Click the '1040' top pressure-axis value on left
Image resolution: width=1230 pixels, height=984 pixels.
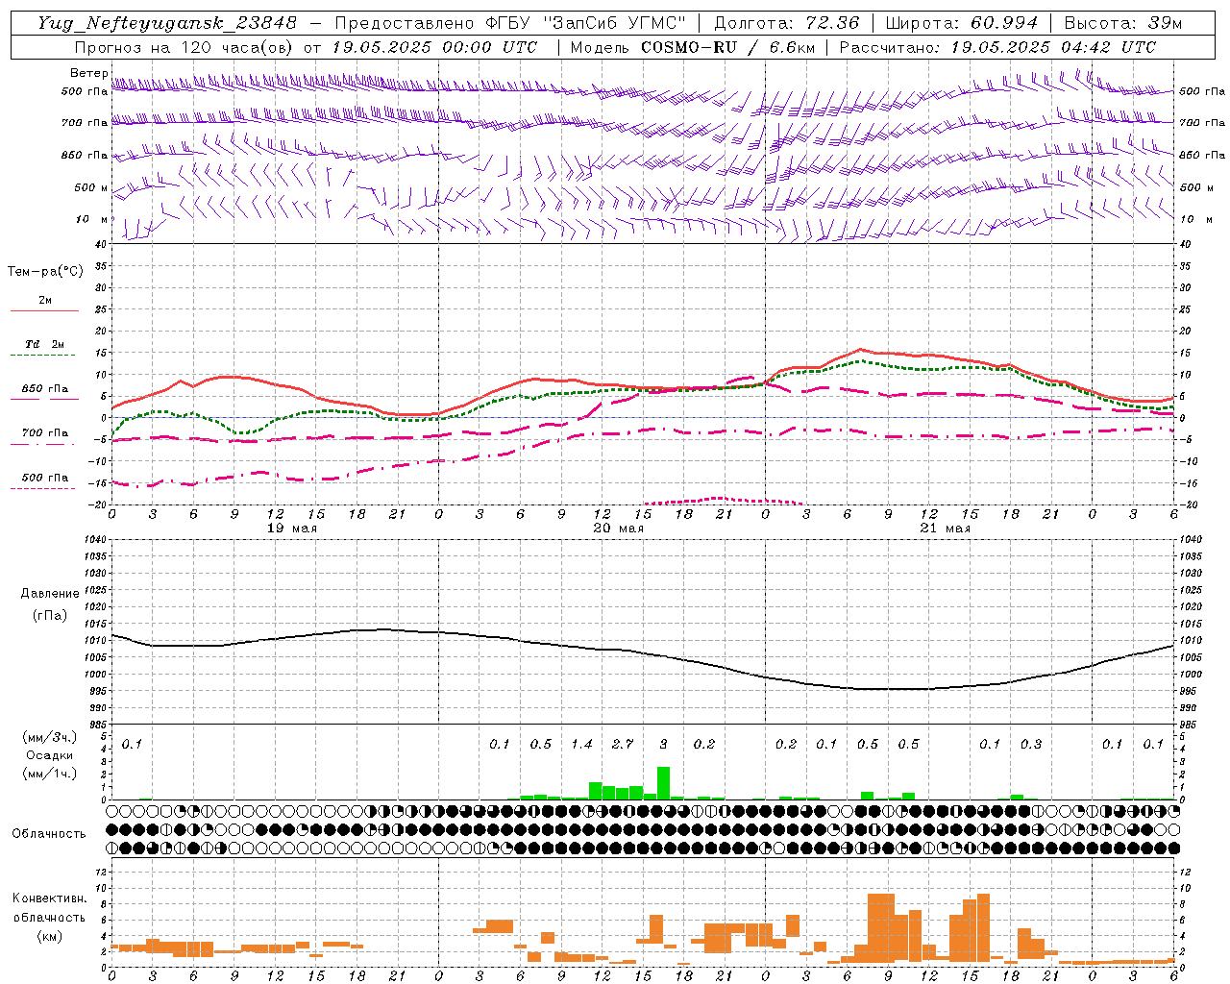click(x=95, y=539)
